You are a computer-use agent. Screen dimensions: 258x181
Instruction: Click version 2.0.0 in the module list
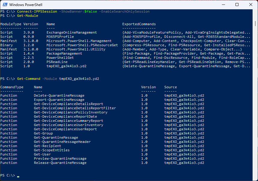coord(29,62)
